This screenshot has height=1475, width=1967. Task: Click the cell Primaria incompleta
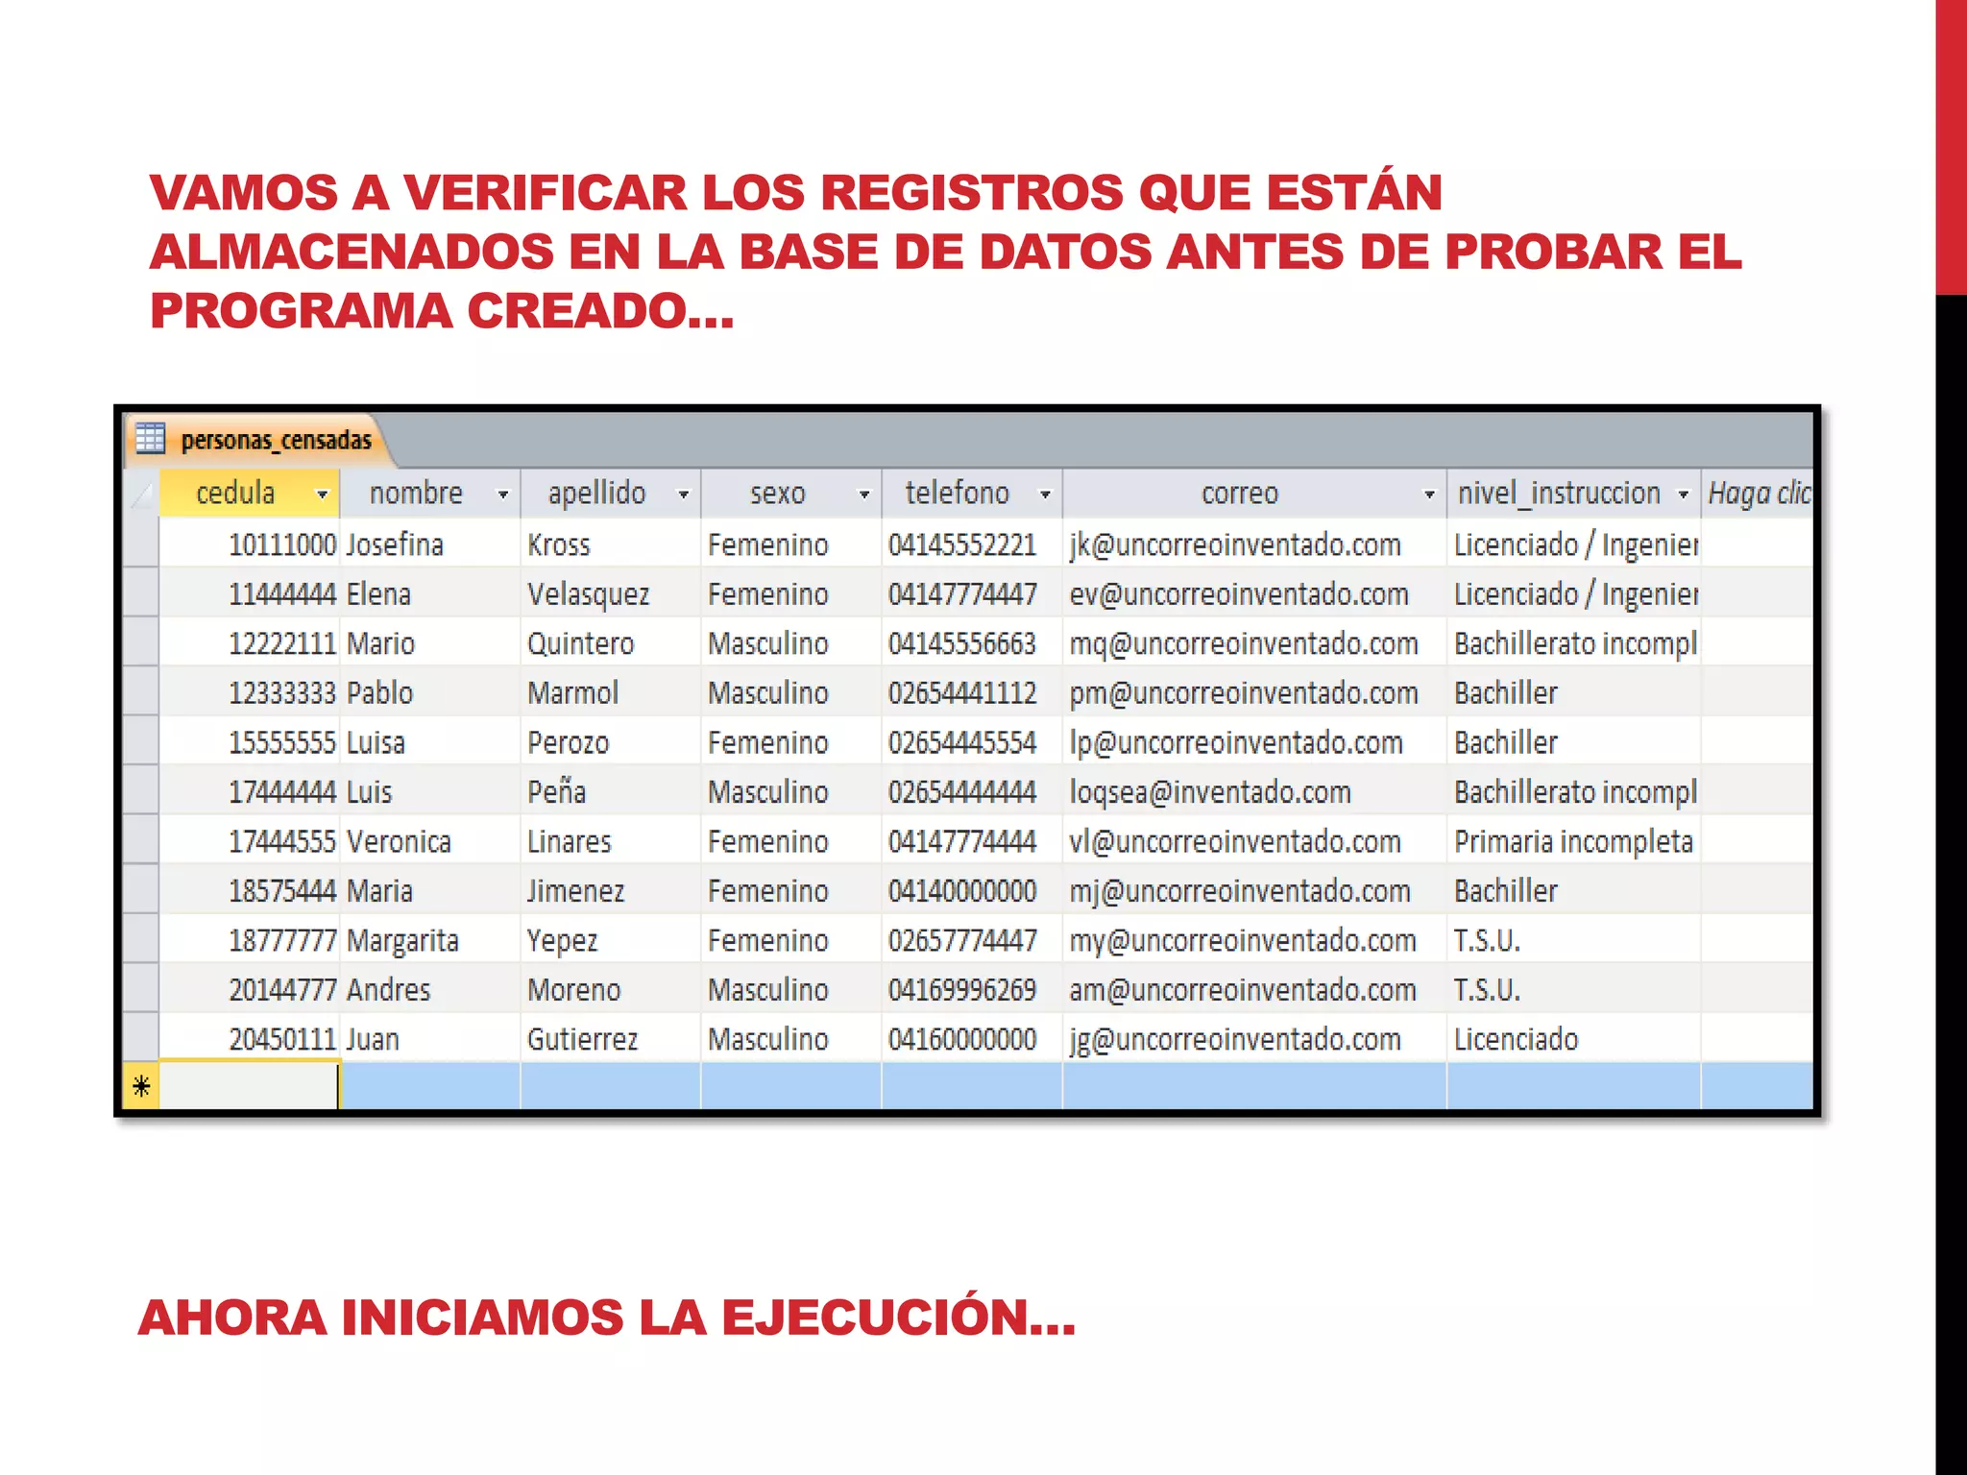coord(1573,841)
